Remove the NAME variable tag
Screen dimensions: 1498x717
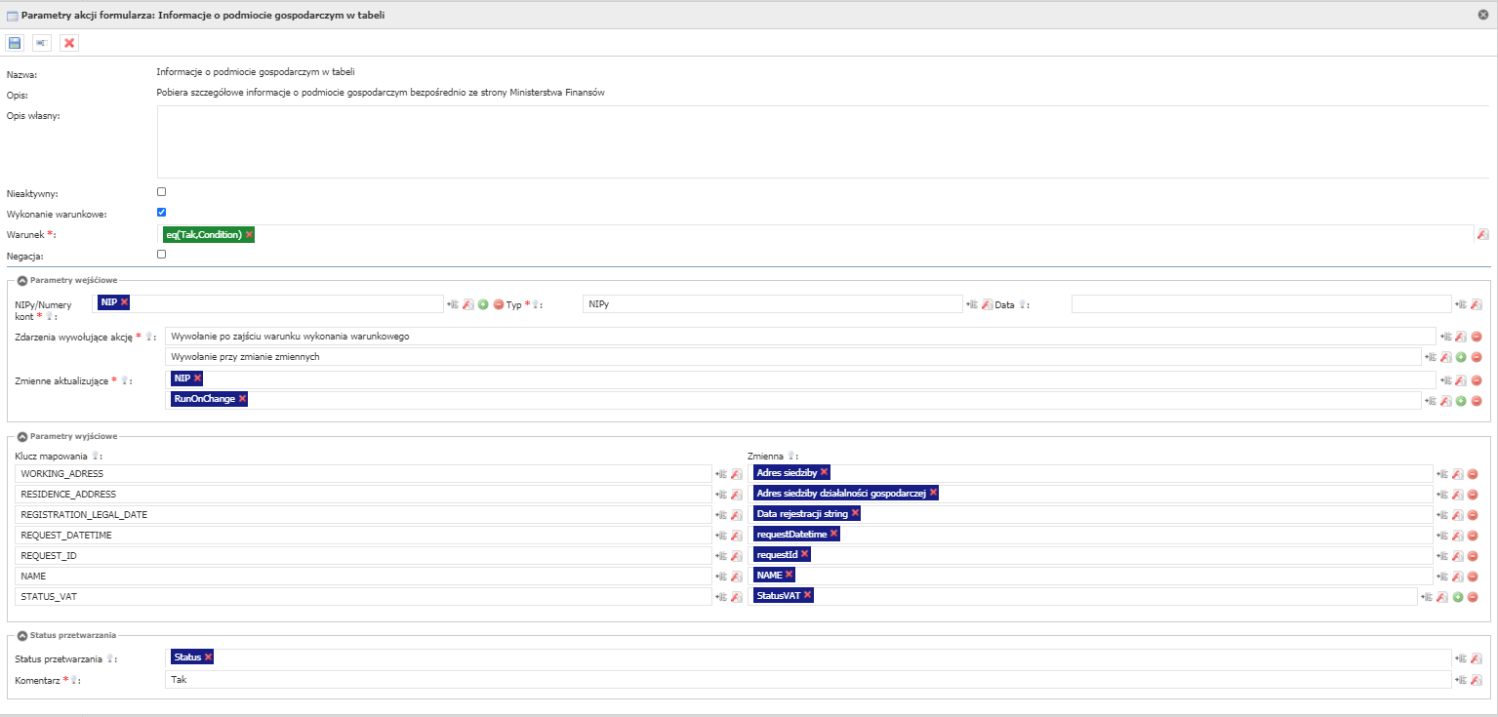pos(789,575)
